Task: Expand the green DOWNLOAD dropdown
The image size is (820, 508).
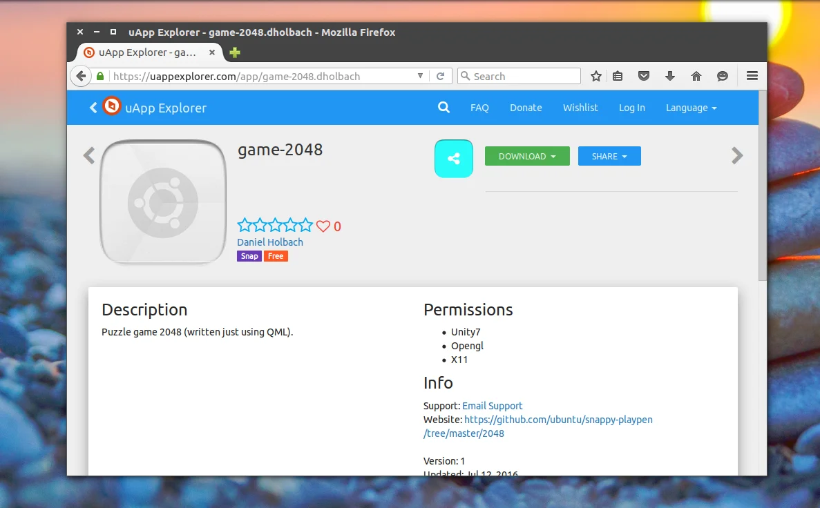Action: (x=527, y=156)
